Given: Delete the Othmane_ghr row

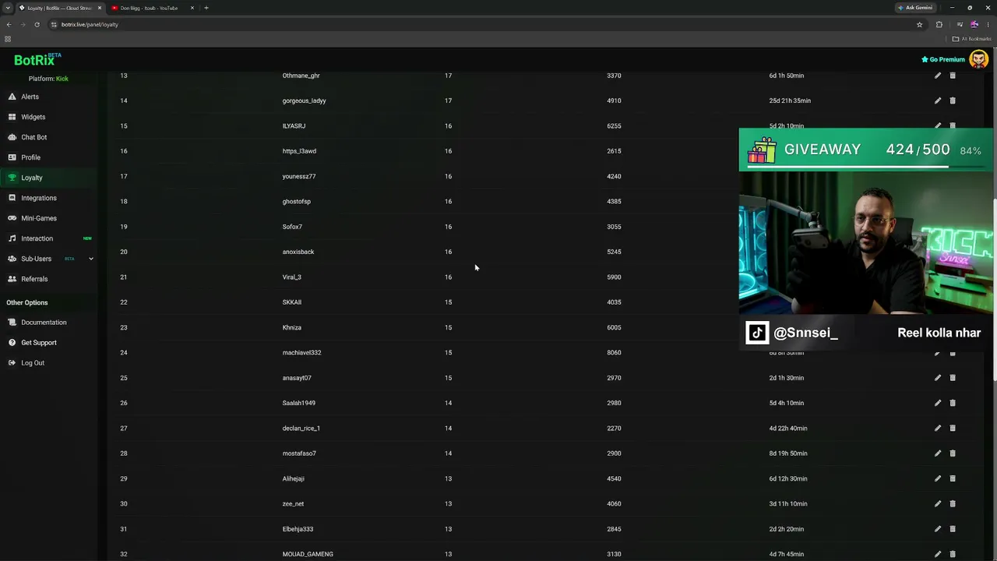Looking at the screenshot, I should point(953,76).
